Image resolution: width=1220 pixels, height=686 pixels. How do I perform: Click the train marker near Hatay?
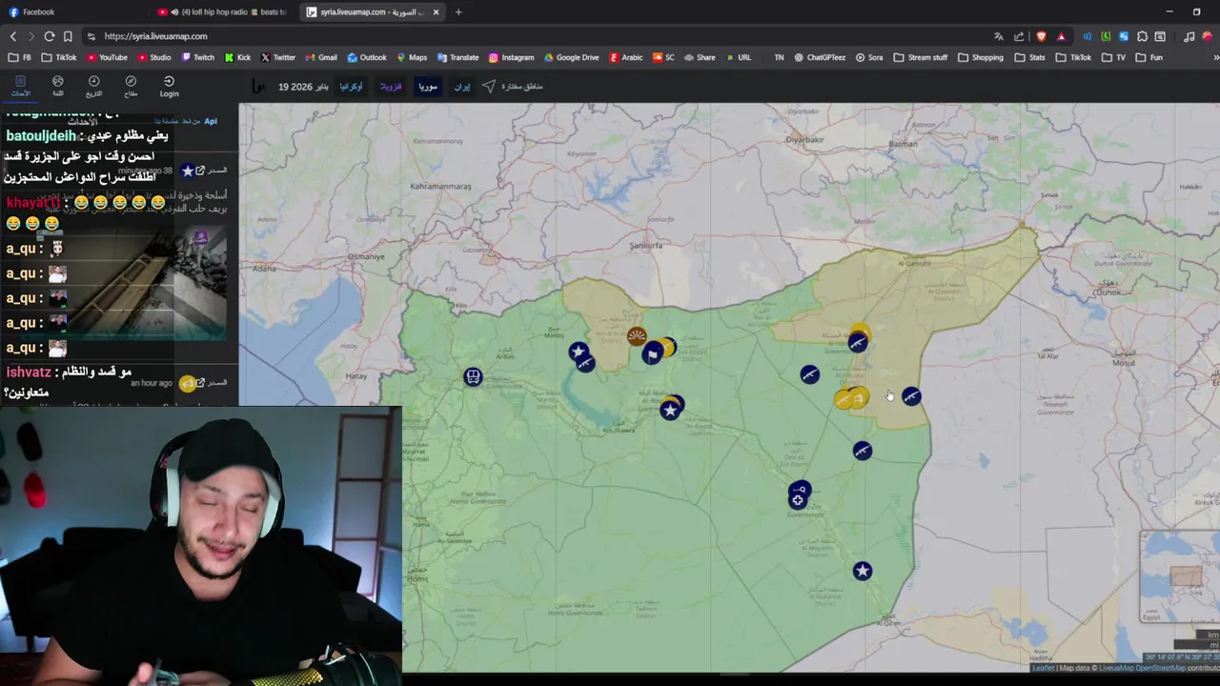473,377
